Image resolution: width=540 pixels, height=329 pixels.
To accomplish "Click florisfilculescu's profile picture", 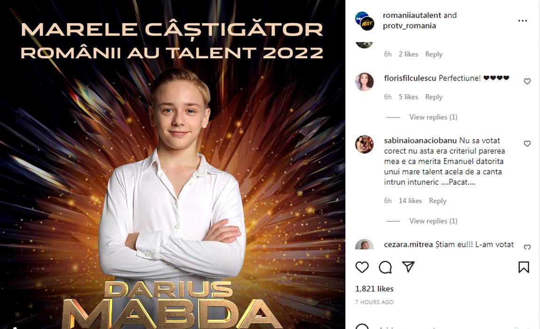I will click(x=365, y=82).
